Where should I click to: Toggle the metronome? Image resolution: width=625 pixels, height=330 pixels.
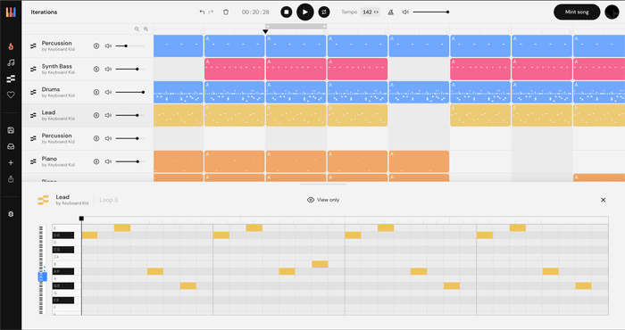pos(391,12)
